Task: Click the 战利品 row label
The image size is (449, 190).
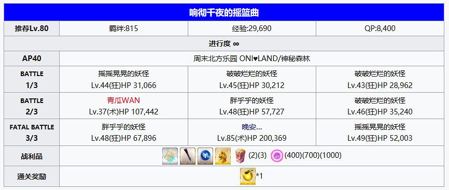Action: click(x=32, y=156)
